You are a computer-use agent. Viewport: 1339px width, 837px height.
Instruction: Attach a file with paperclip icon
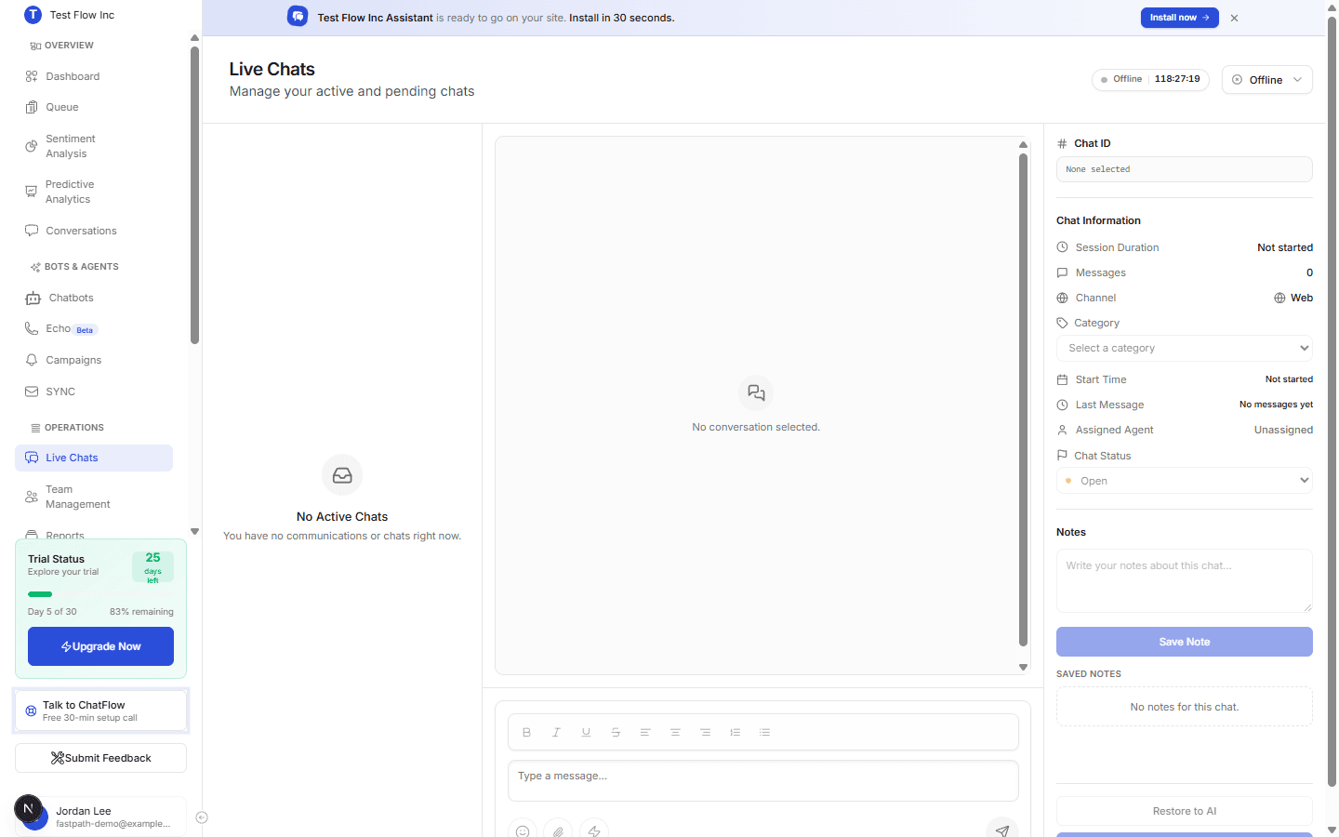pyautogui.click(x=558, y=830)
